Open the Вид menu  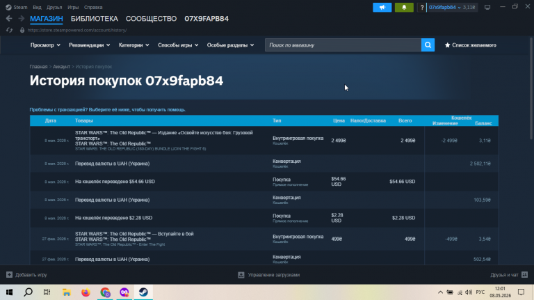click(37, 7)
